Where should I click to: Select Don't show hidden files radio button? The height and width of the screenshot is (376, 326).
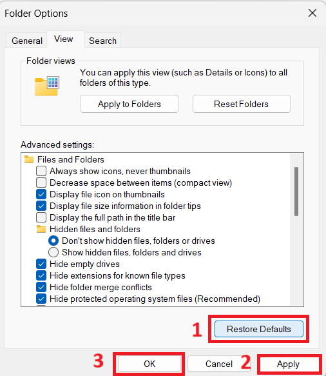coord(53,241)
